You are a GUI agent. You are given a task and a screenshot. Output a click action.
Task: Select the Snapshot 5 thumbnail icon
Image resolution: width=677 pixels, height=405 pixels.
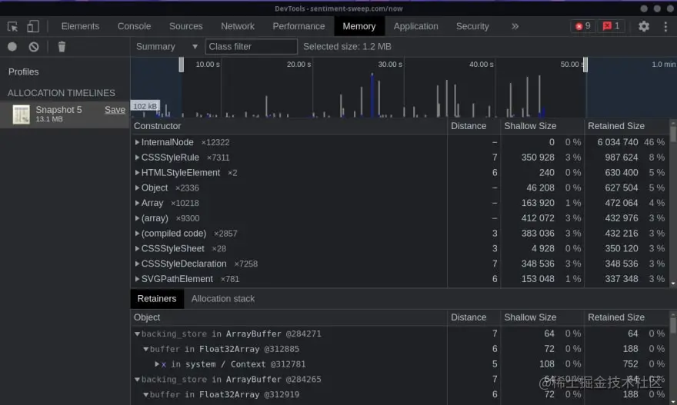coord(22,115)
